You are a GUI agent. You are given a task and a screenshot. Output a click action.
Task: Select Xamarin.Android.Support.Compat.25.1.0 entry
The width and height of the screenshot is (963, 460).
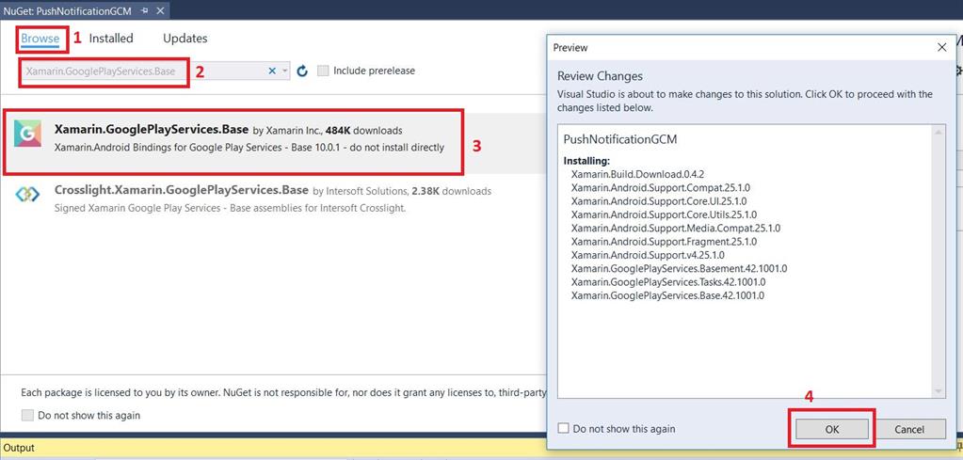tap(661, 187)
